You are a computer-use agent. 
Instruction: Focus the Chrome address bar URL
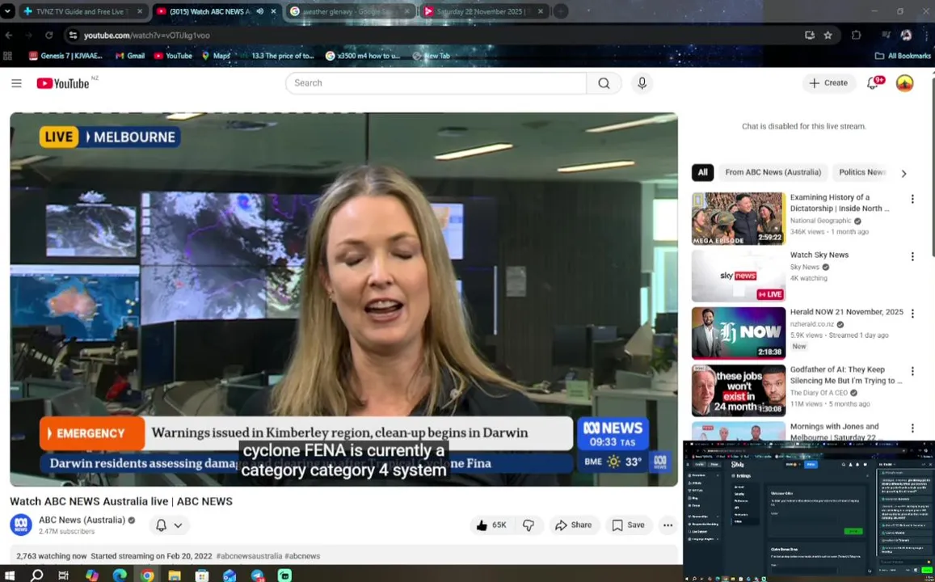[147, 36]
